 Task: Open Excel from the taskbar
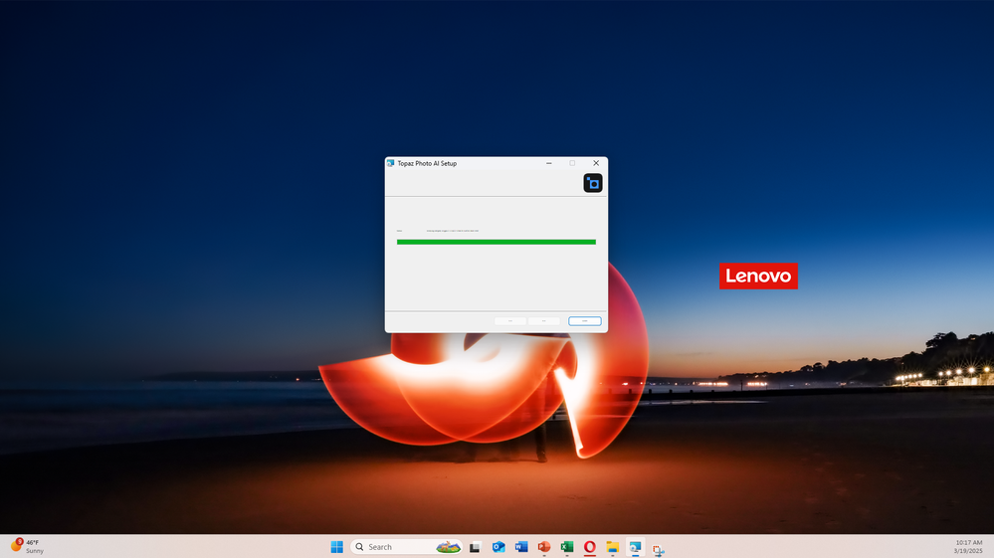click(x=567, y=547)
